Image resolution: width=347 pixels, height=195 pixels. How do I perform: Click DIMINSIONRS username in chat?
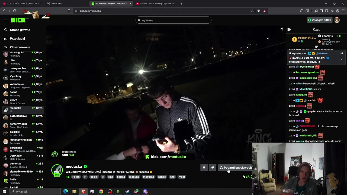coord(307,126)
